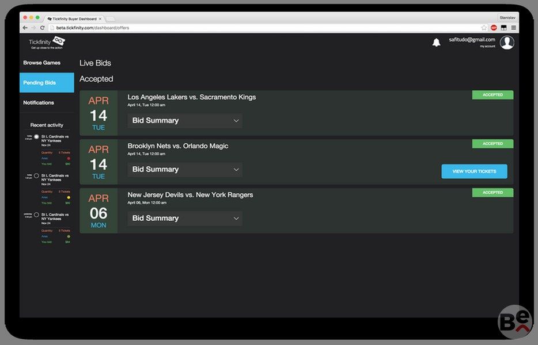Click the red area dot in first activity
The image size is (538, 345).
(69, 159)
